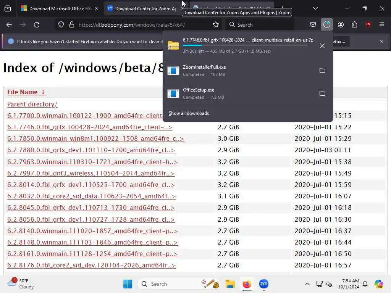
Task: Dismiss the Firefox refresh notification bar
Action: [x=381, y=41]
